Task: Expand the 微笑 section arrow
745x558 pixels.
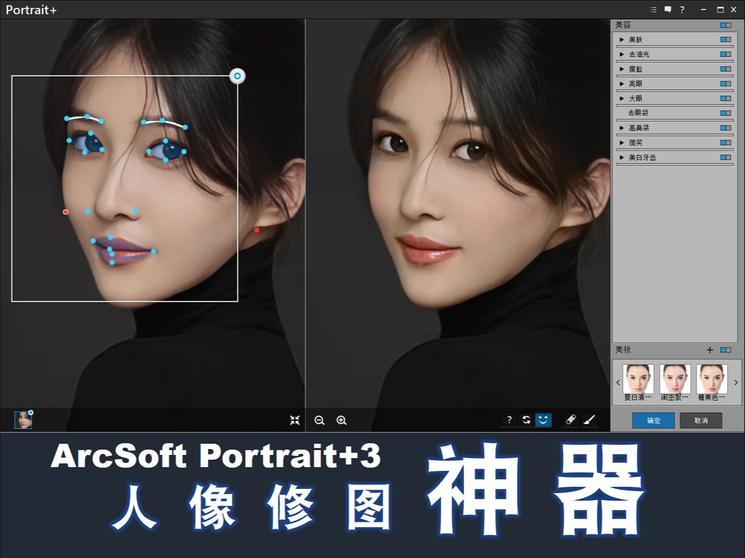Action: pos(622,142)
